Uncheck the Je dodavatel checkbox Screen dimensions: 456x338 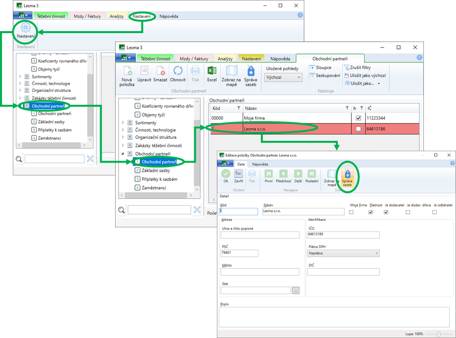tap(386, 212)
